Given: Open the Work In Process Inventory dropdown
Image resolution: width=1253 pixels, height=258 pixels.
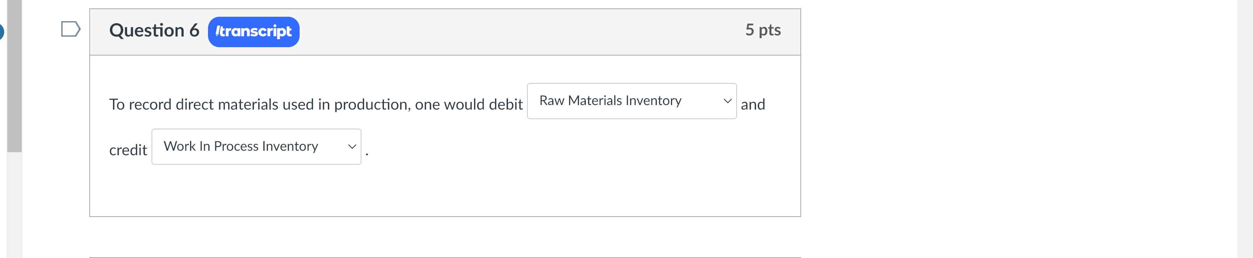Looking at the screenshot, I should click(256, 146).
